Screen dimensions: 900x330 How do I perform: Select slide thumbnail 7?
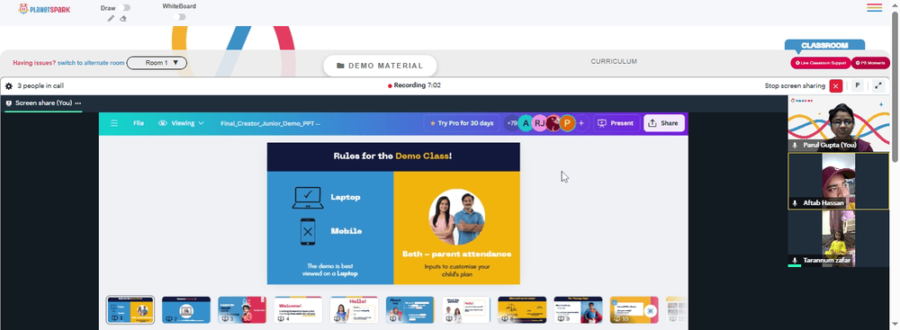pos(465,310)
